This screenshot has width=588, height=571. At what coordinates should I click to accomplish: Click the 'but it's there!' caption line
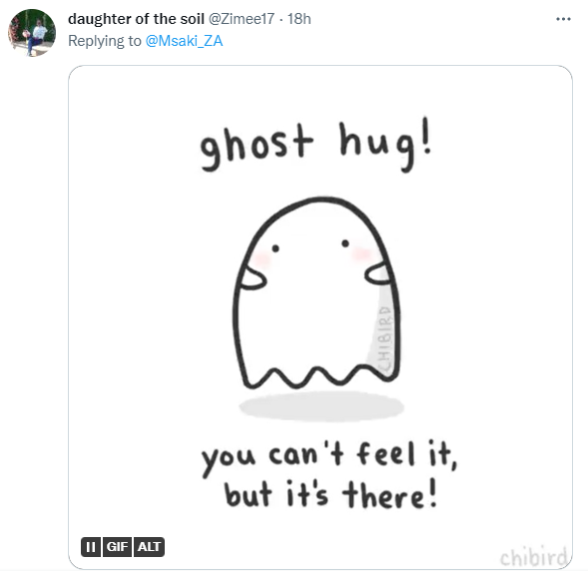pos(330,494)
